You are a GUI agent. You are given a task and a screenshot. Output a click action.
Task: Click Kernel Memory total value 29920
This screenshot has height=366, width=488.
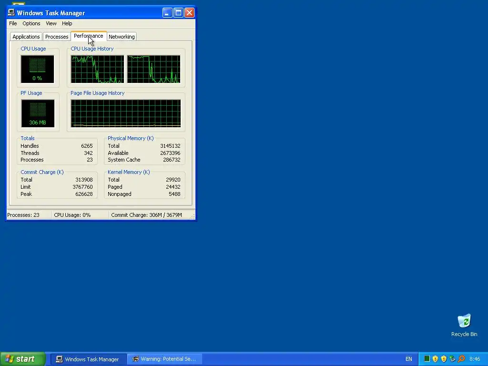click(x=173, y=180)
